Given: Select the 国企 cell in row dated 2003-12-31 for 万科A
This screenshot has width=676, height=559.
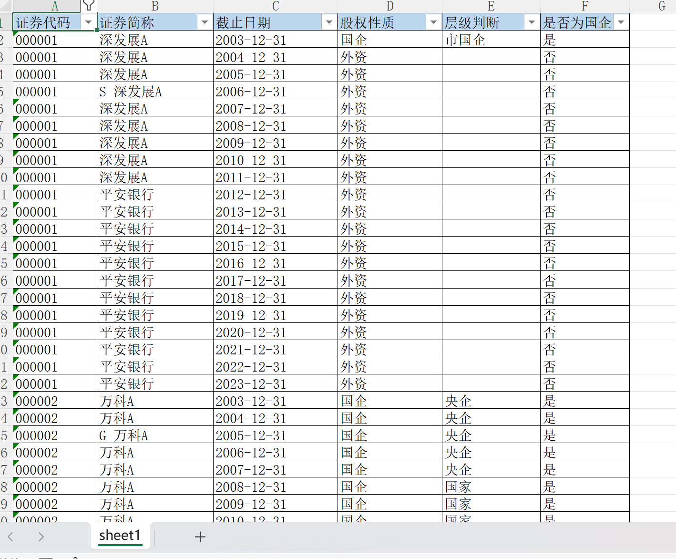Looking at the screenshot, I should (390, 401).
